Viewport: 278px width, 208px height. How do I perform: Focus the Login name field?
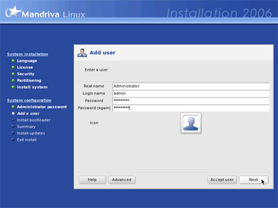tap(191, 93)
